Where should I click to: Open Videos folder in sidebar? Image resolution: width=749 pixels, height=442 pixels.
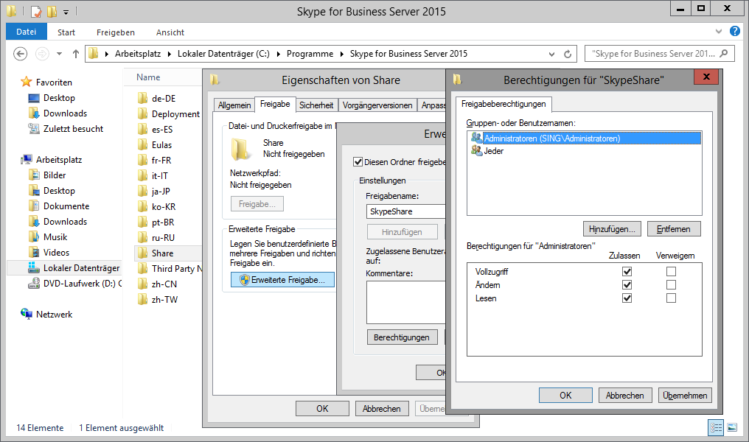coord(56,253)
